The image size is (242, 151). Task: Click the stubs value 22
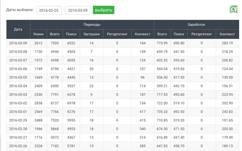(91, 86)
